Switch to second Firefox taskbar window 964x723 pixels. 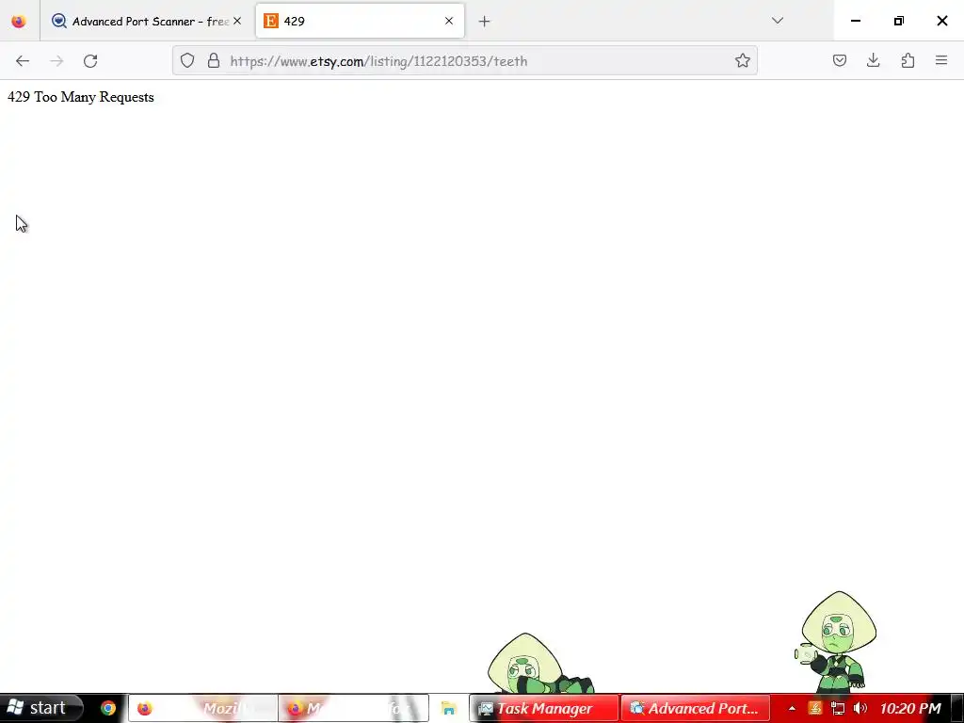[x=354, y=708]
